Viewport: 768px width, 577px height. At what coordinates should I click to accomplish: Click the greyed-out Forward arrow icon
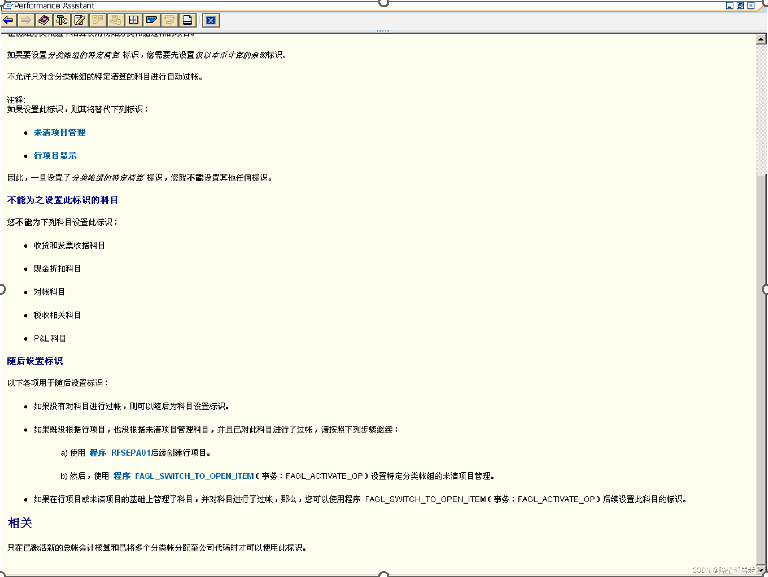(x=26, y=20)
